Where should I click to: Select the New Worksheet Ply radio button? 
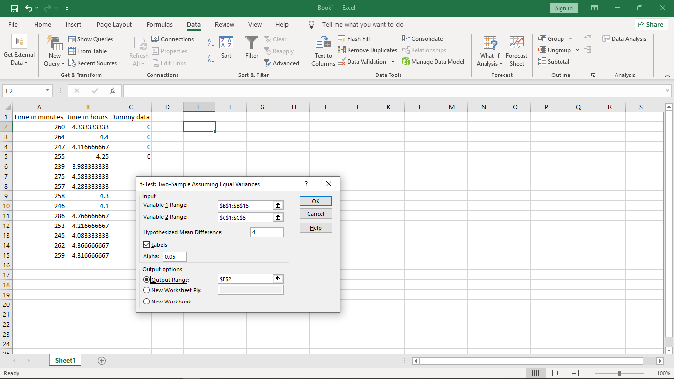[x=147, y=290]
